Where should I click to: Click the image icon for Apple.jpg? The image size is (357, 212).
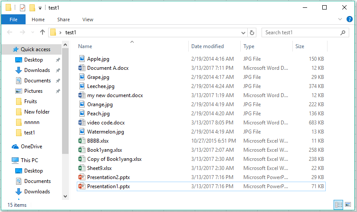pyautogui.click(x=82, y=59)
